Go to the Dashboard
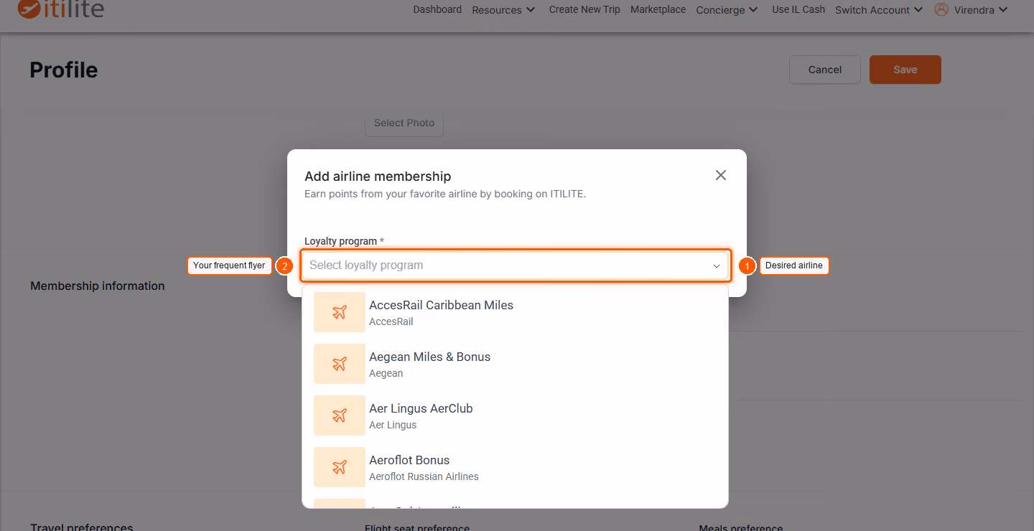 click(437, 9)
